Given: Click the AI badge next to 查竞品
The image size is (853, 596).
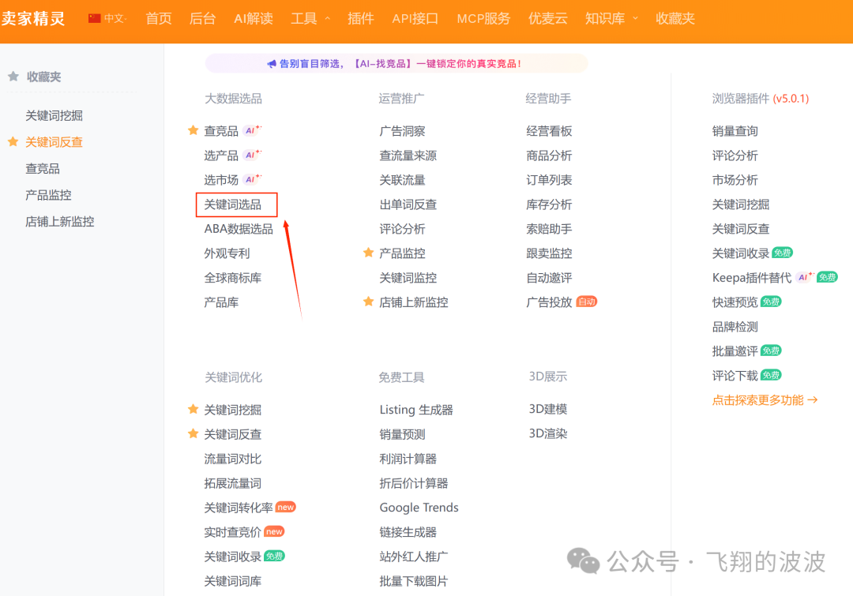Looking at the screenshot, I should [x=253, y=130].
